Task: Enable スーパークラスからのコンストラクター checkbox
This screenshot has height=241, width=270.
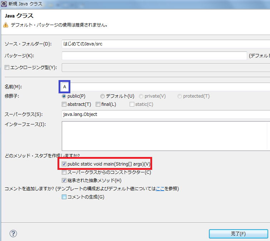Action: click(64, 172)
